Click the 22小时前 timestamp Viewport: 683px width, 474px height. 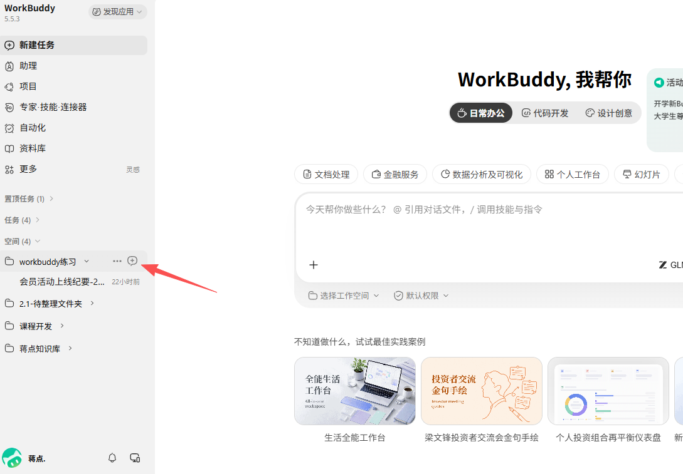click(x=125, y=282)
